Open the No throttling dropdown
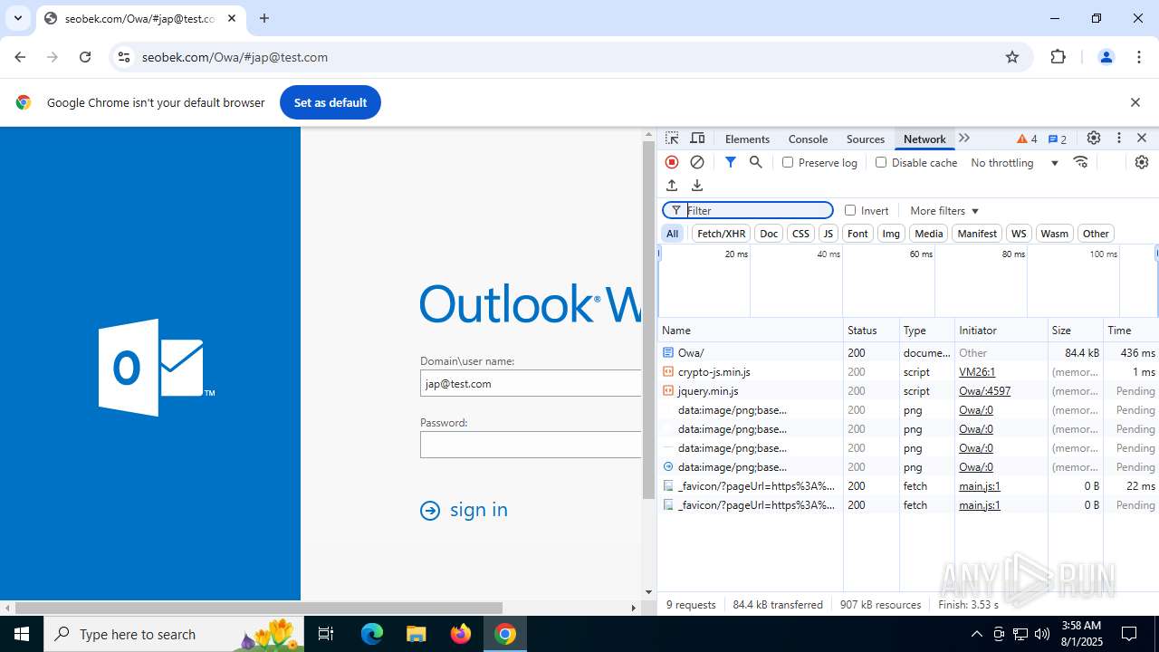 pyautogui.click(x=1014, y=163)
